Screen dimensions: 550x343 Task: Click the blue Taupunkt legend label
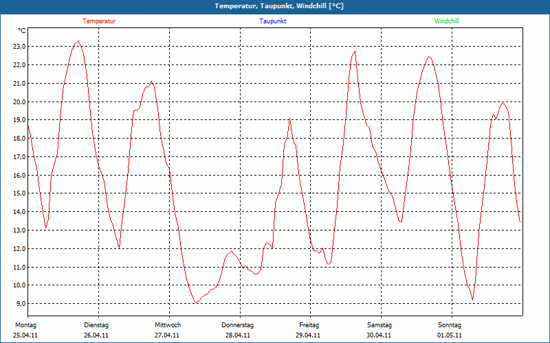pyautogui.click(x=272, y=21)
